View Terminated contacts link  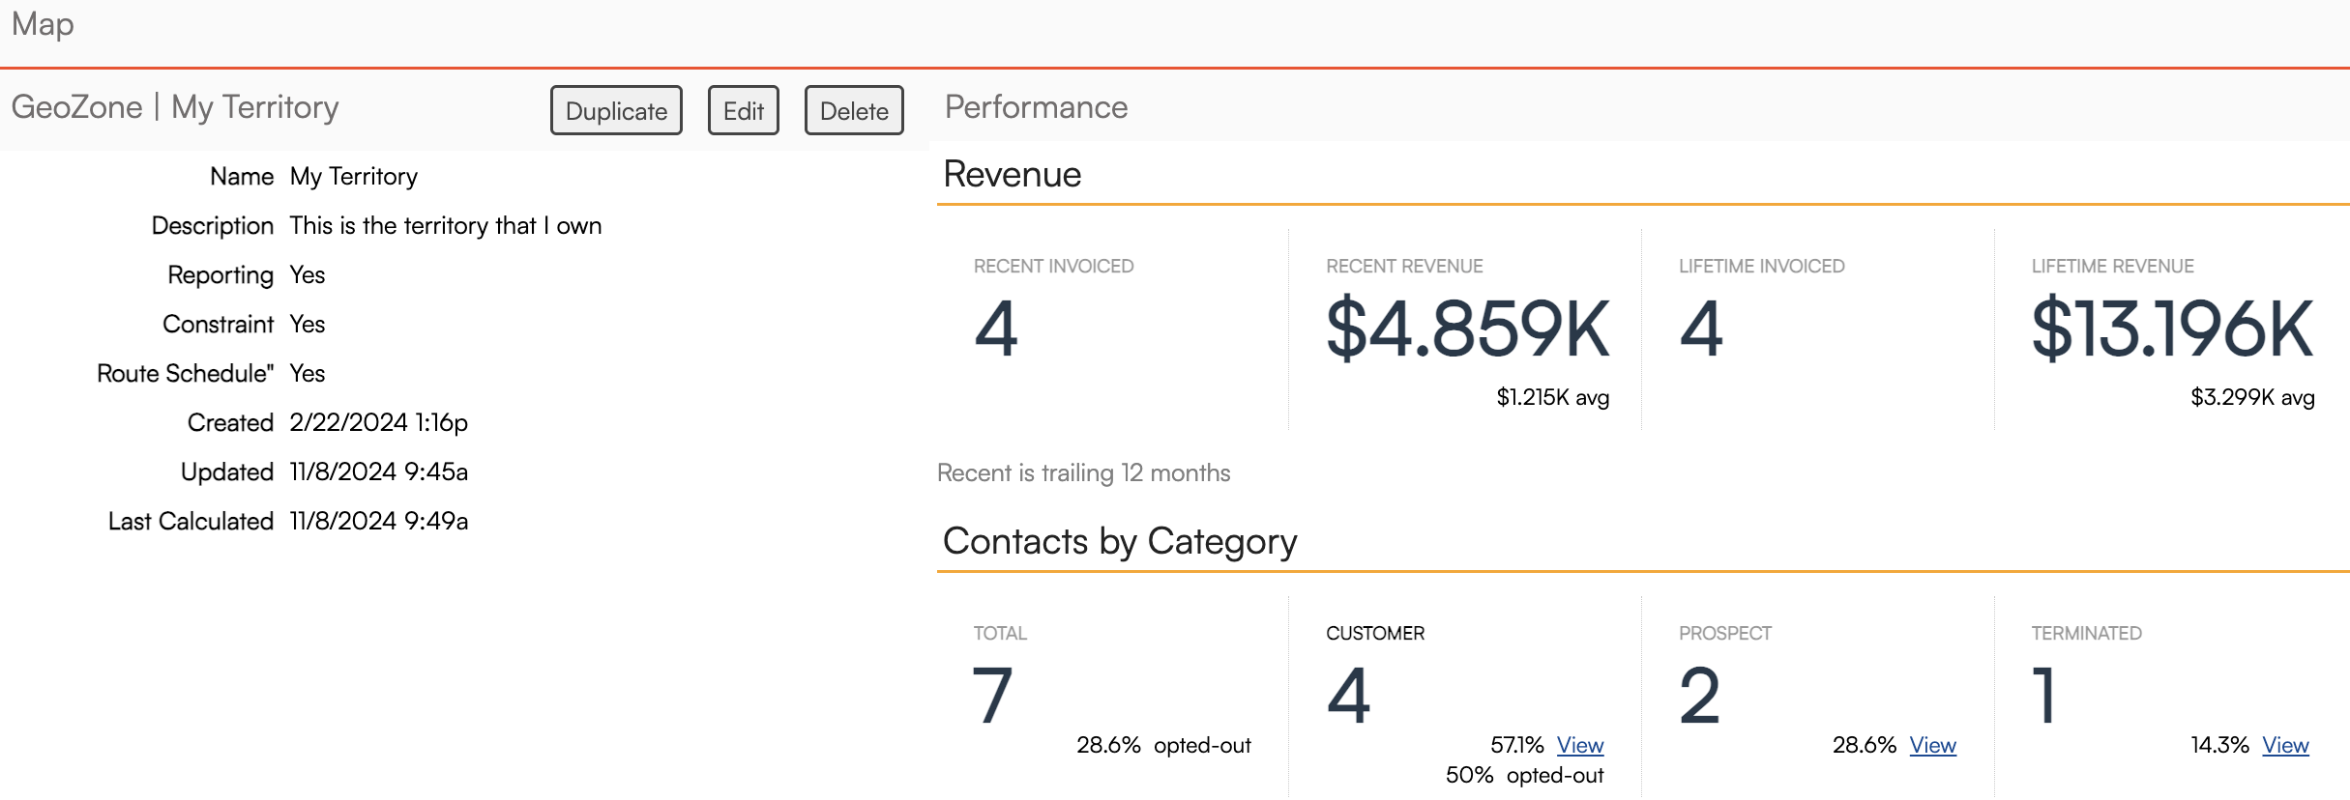(2284, 745)
